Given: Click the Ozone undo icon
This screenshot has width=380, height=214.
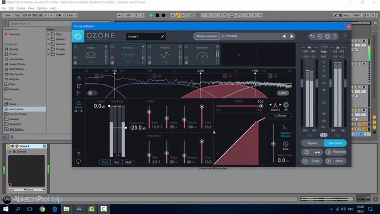Looking at the screenshot, I should click(x=312, y=36).
